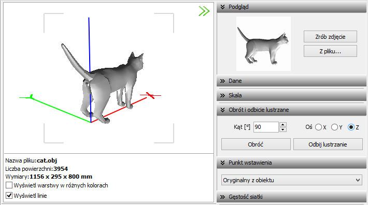The width and height of the screenshot is (368, 205).
Task: Expand the Dane section
Action: 291,81
